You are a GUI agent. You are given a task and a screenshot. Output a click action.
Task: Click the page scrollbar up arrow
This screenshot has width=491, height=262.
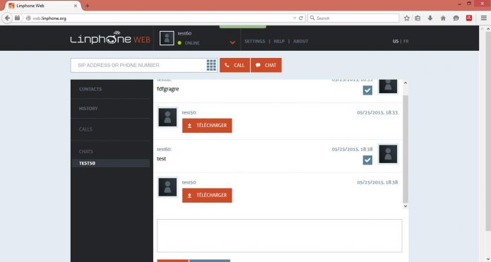[x=488, y=29]
